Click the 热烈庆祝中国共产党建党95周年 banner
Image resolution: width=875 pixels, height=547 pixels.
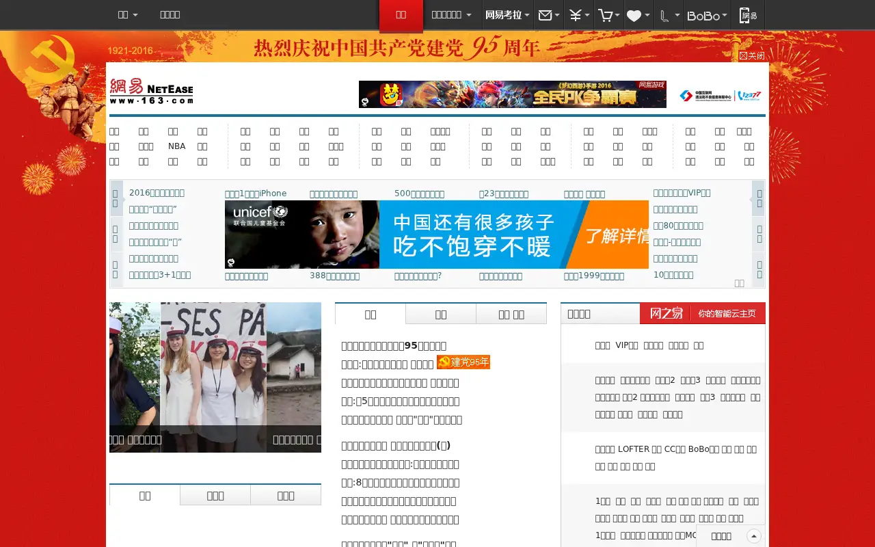tap(397, 47)
